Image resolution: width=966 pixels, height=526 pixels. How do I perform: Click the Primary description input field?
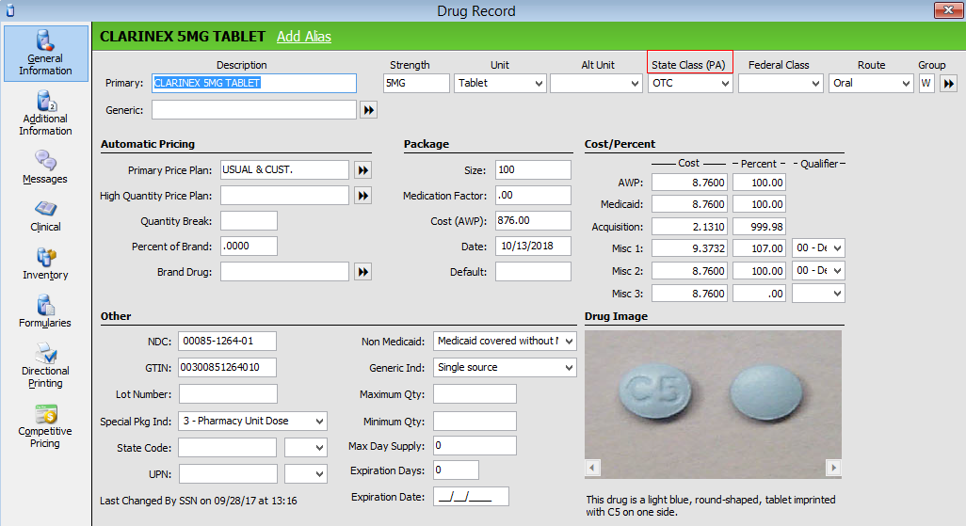point(254,83)
